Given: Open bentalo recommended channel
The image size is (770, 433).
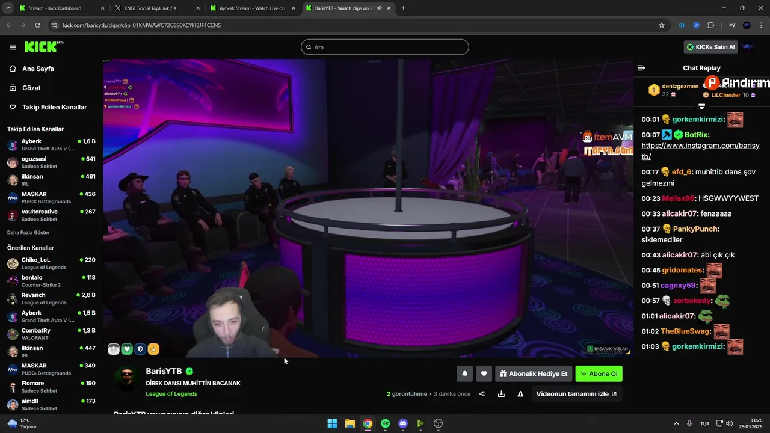Looking at the screenshot, I should point(51,281).
